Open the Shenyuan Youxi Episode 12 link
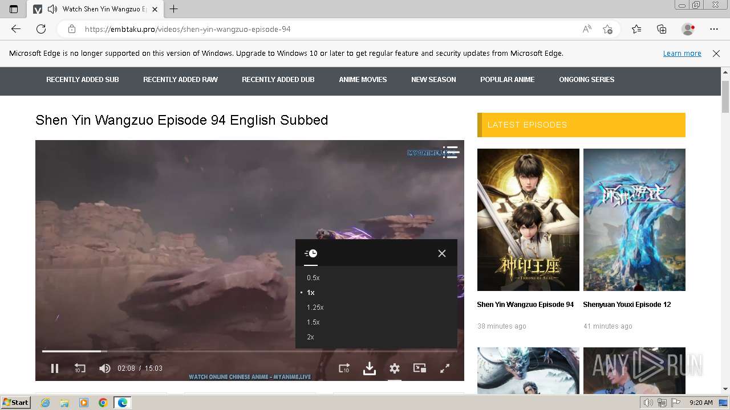The image size is (730, 410). 627,305
